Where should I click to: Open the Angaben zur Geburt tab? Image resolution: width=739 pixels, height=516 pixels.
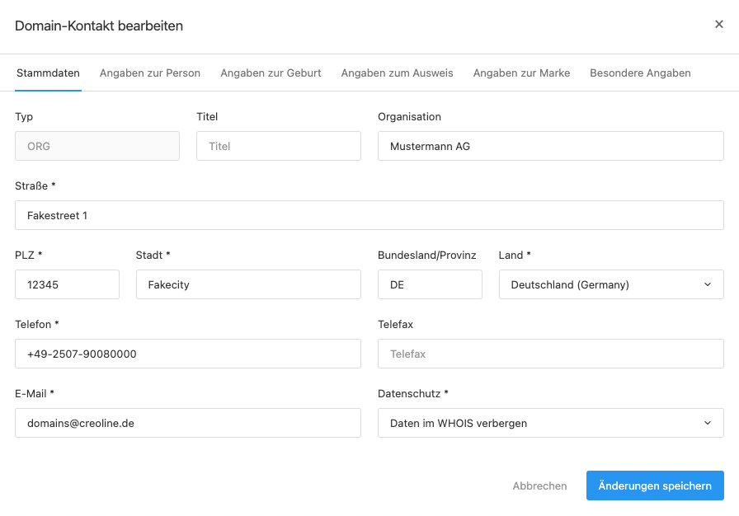click(271, 73)
